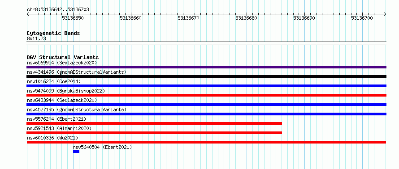The width and height of the screenshot is (399, 169).
Task: Click ruler position 53136700
Action: click(x=362, y=18)
